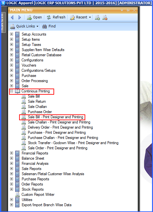Open the Recent dropdown menu
153x212 pixels.
80,17
